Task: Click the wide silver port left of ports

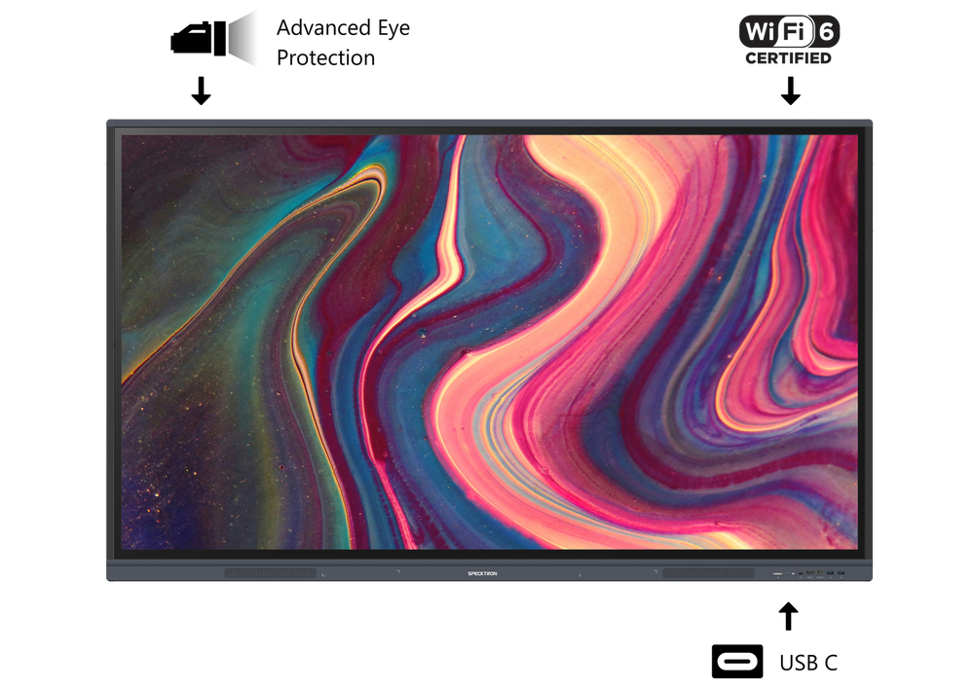Action: (x=777, y=573)
